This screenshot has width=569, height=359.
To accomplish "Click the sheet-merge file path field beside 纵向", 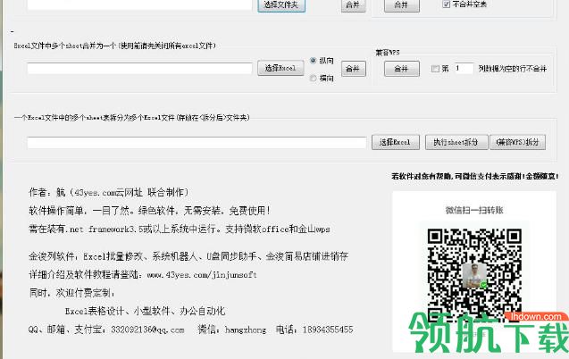I will click(x=139, y=69).
